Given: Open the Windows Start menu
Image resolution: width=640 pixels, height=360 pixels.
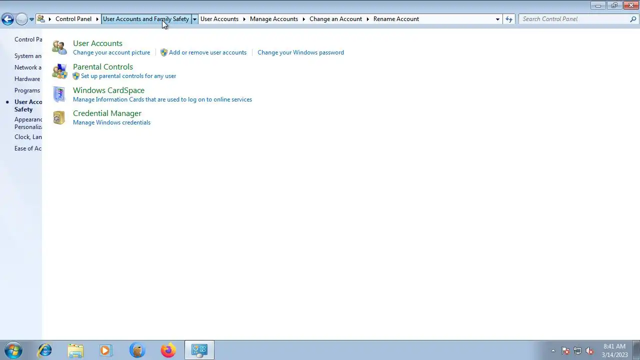Looking at the screenshot, I should 13,350.
